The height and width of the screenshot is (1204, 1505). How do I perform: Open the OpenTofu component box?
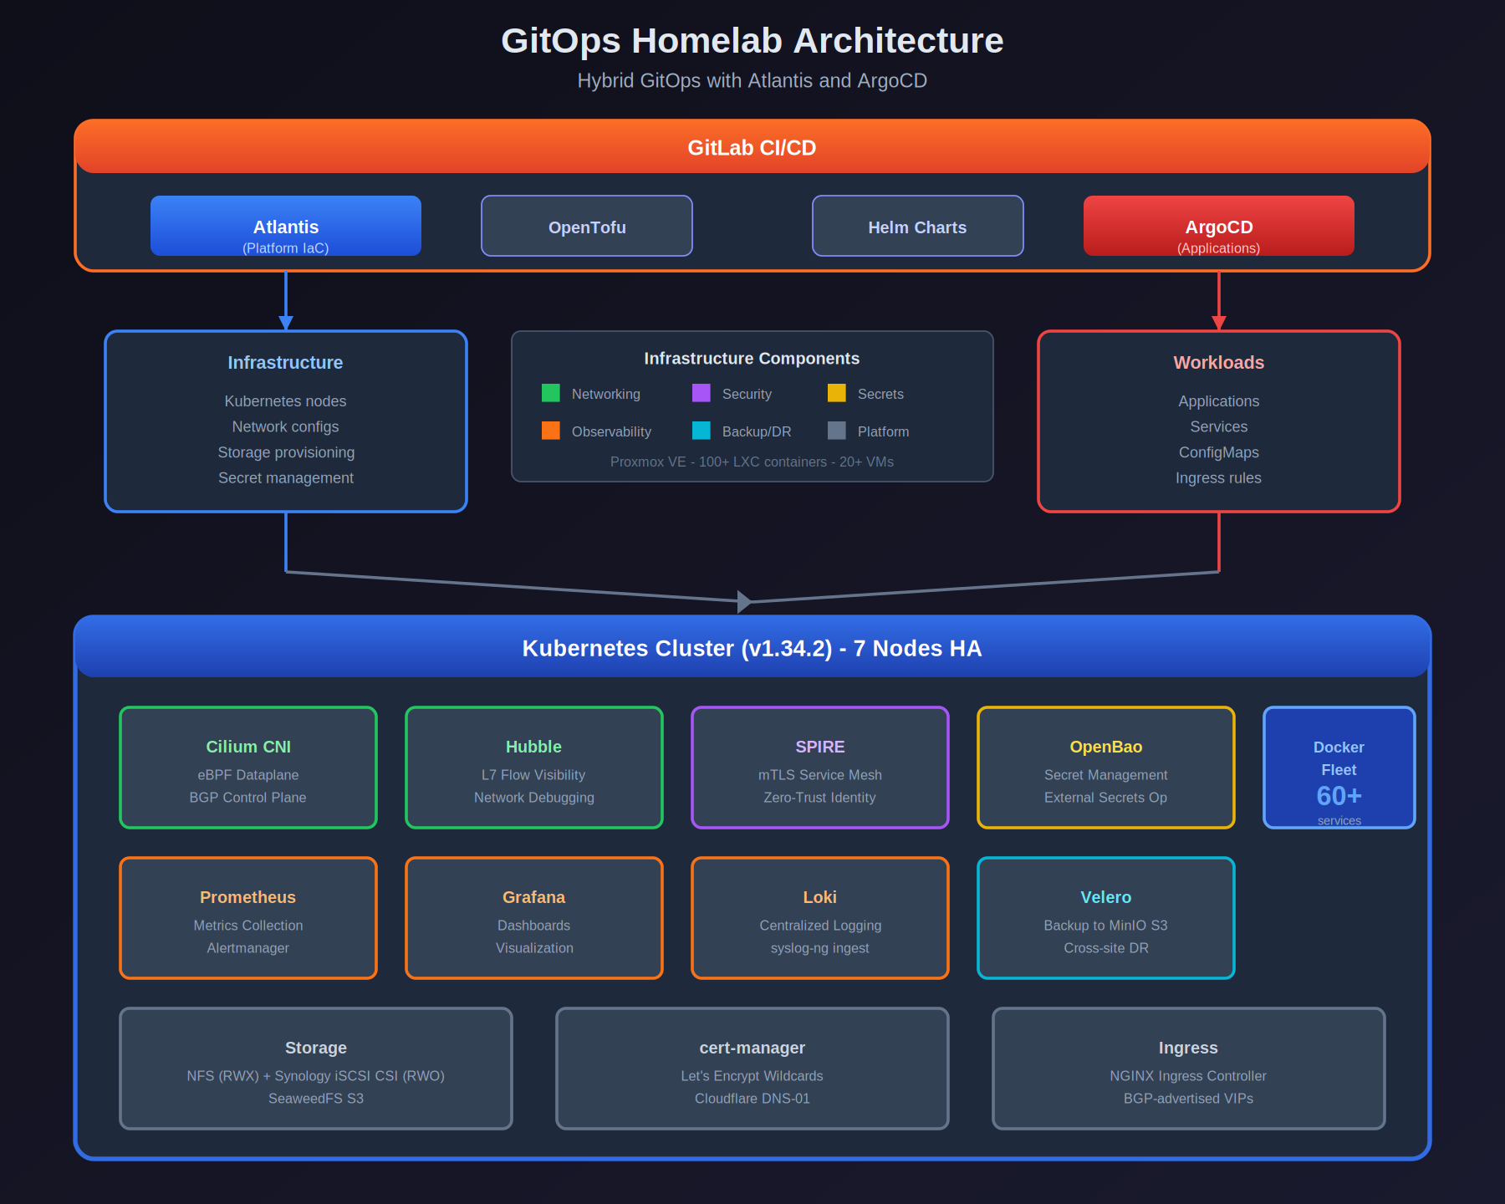coord(586,226)
